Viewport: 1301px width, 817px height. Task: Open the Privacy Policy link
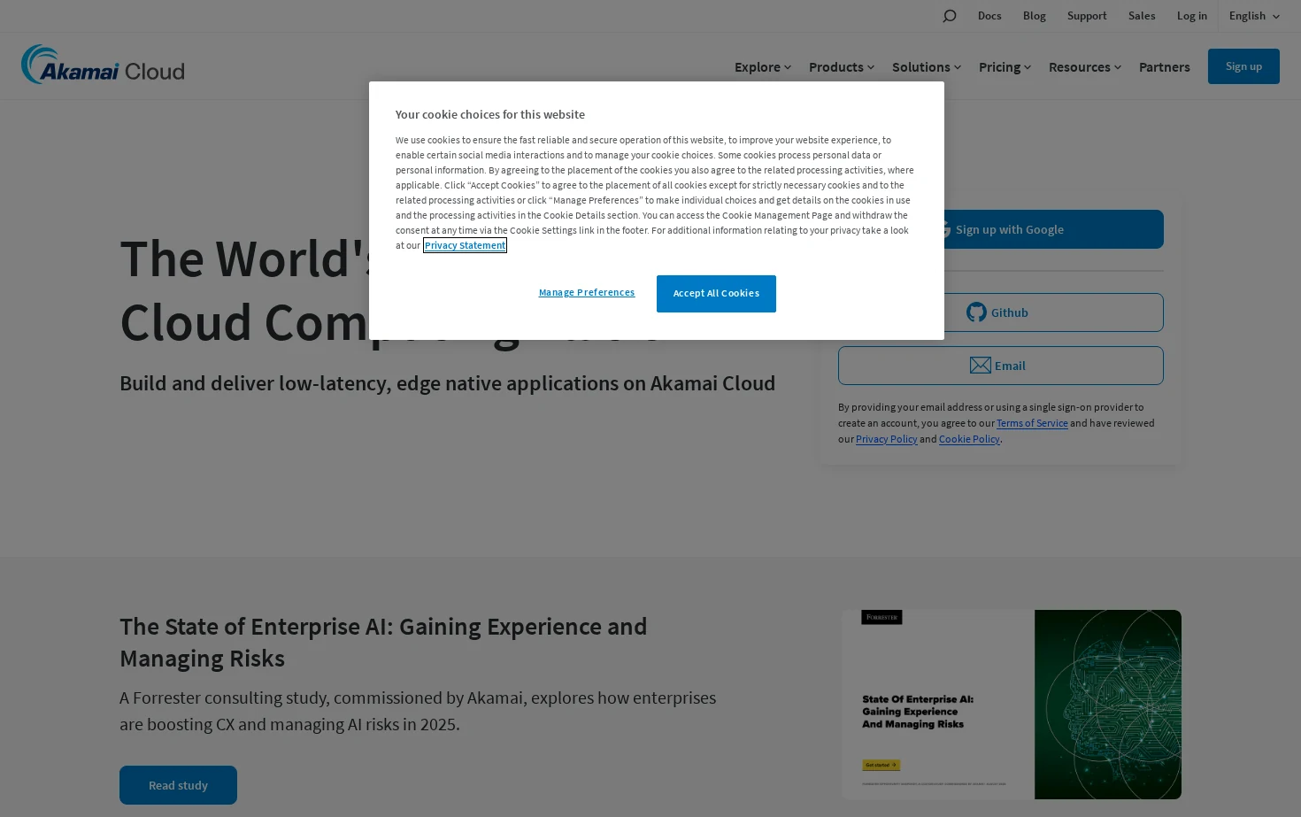[887, 439]
